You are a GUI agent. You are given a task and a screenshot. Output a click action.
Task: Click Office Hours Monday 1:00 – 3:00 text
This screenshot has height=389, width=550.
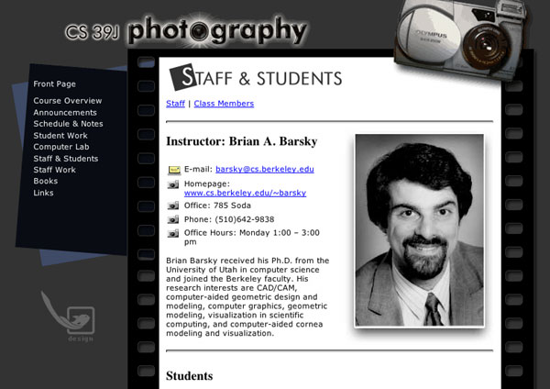[x=252, y=238]
